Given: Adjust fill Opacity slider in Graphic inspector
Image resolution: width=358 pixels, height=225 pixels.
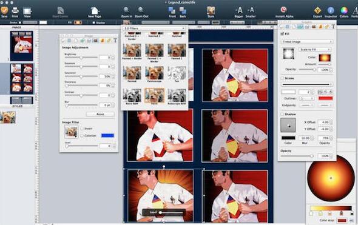Looking at the screenshot, I should (x=308, y=69).
